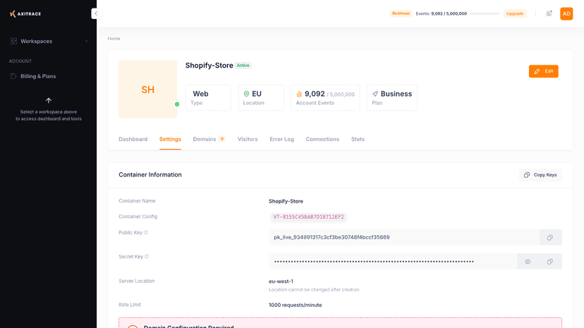
Task: Click the masked Secret Key field
Action: [393, 261]
